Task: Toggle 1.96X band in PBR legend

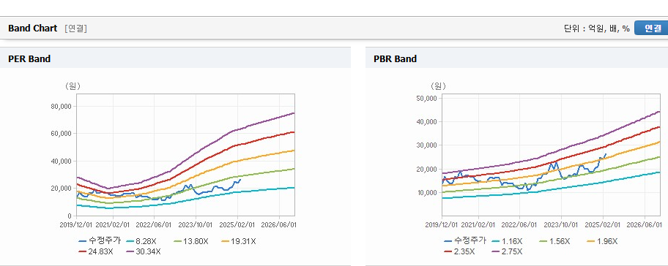Action: pyautogui.click(x=602, y=241)
